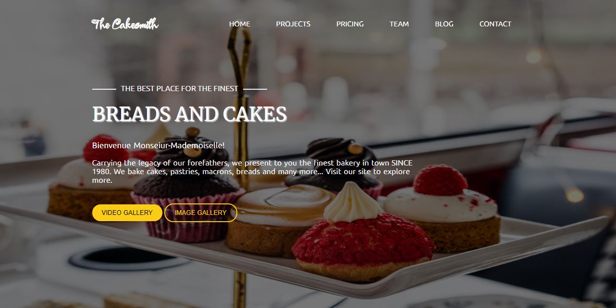Click the outlined IMAGE GALLERY button
This screenshot has height=308, width=616.
(200, 213)
